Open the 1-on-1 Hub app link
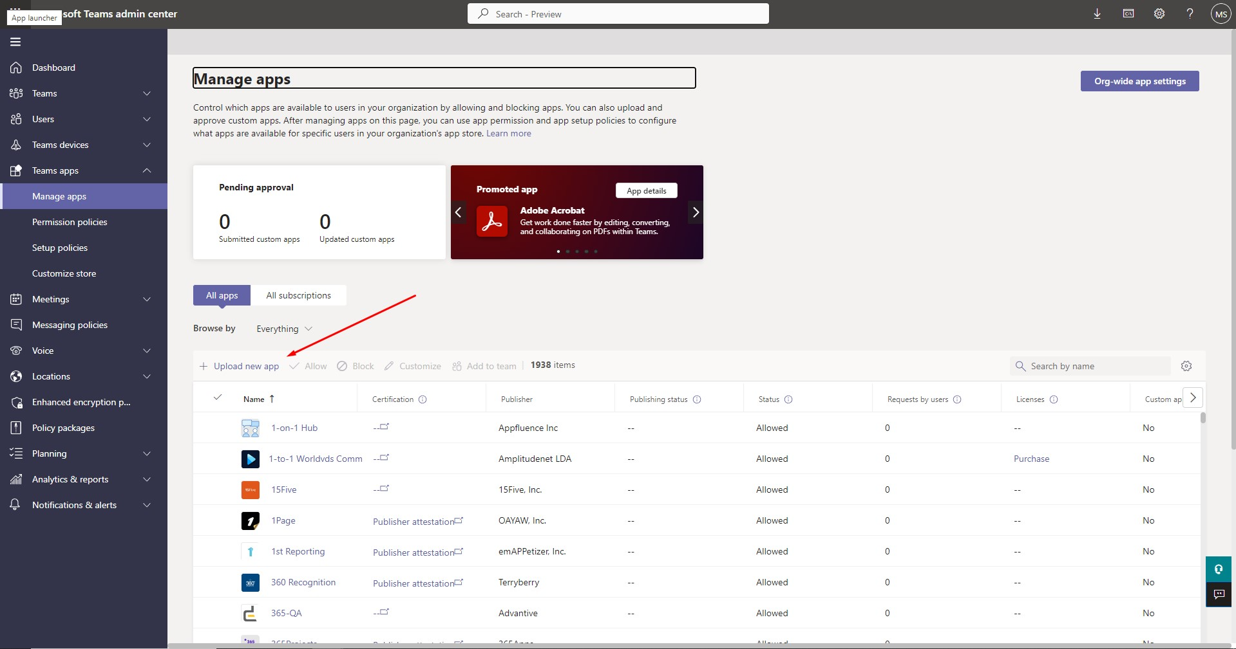1236x649 pixels. point(294,428)
